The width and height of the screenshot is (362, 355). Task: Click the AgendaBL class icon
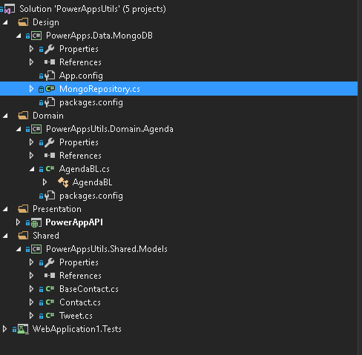63,182
